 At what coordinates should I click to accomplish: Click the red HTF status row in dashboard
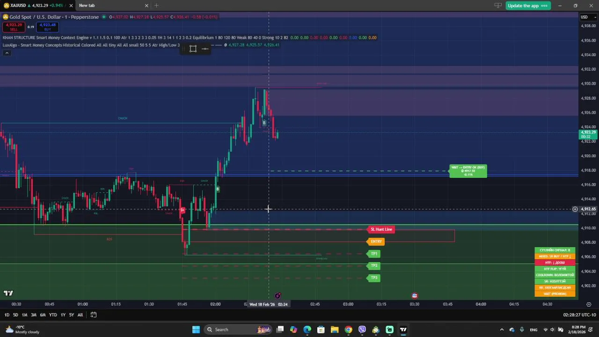[x=555, y=263]
